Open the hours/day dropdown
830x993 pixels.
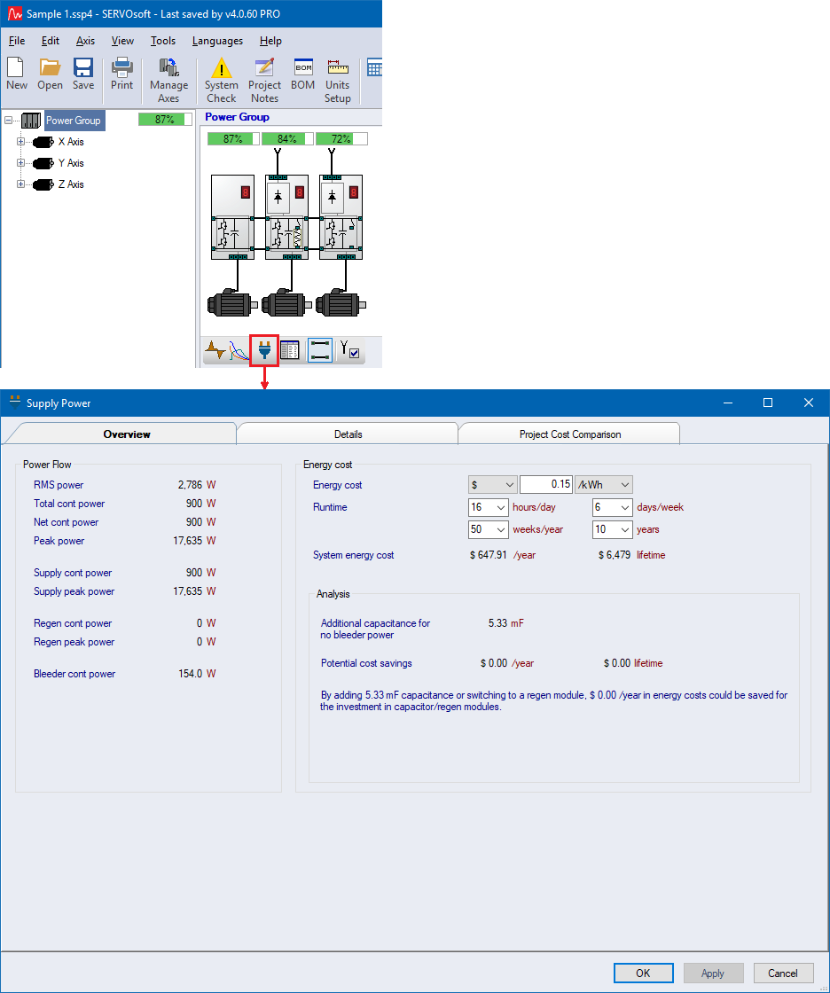pos(488,508)
